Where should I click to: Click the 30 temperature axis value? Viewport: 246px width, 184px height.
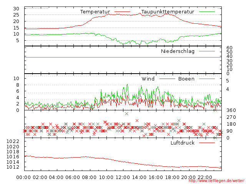[x=16, y=8]
